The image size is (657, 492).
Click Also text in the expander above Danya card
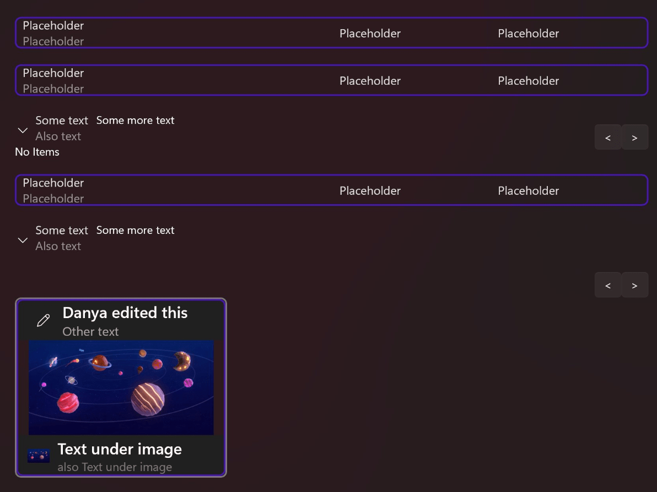point(58,246)
